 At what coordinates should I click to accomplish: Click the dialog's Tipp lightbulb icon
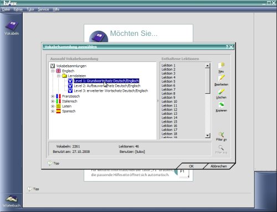tap(50, 163)
